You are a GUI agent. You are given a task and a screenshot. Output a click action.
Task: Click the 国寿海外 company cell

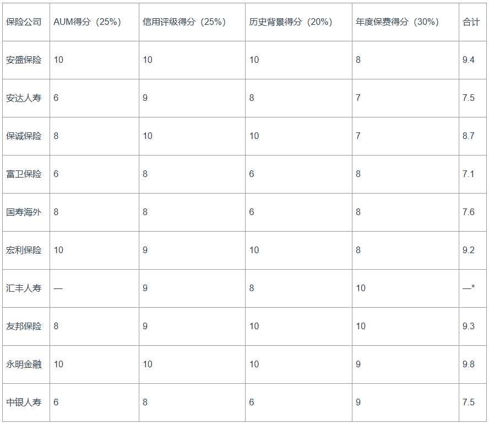24,212
